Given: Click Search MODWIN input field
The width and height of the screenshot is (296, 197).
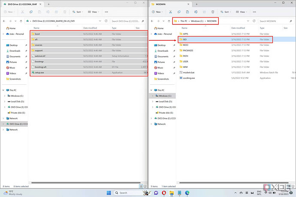Looking at the screenshot, I should 275,21.
